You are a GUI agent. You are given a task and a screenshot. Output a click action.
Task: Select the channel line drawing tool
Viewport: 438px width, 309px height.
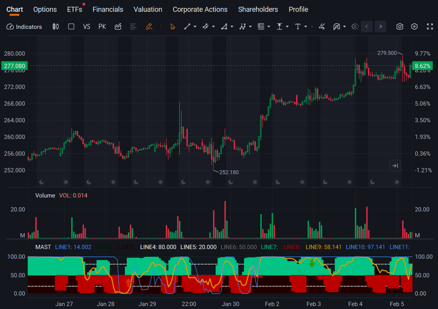pos(205,27)
